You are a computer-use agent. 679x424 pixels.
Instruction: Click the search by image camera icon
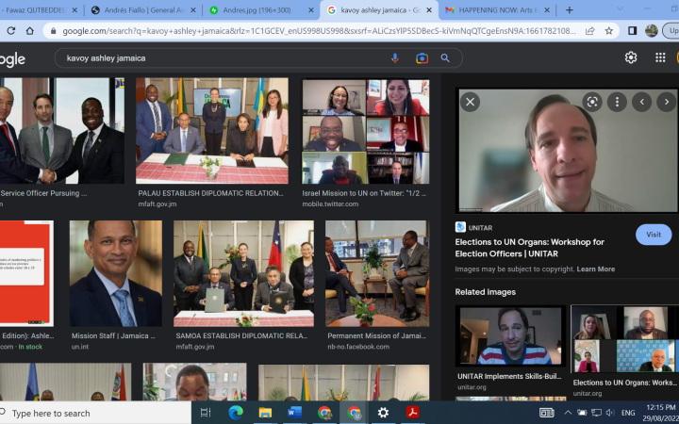[422, 58]
